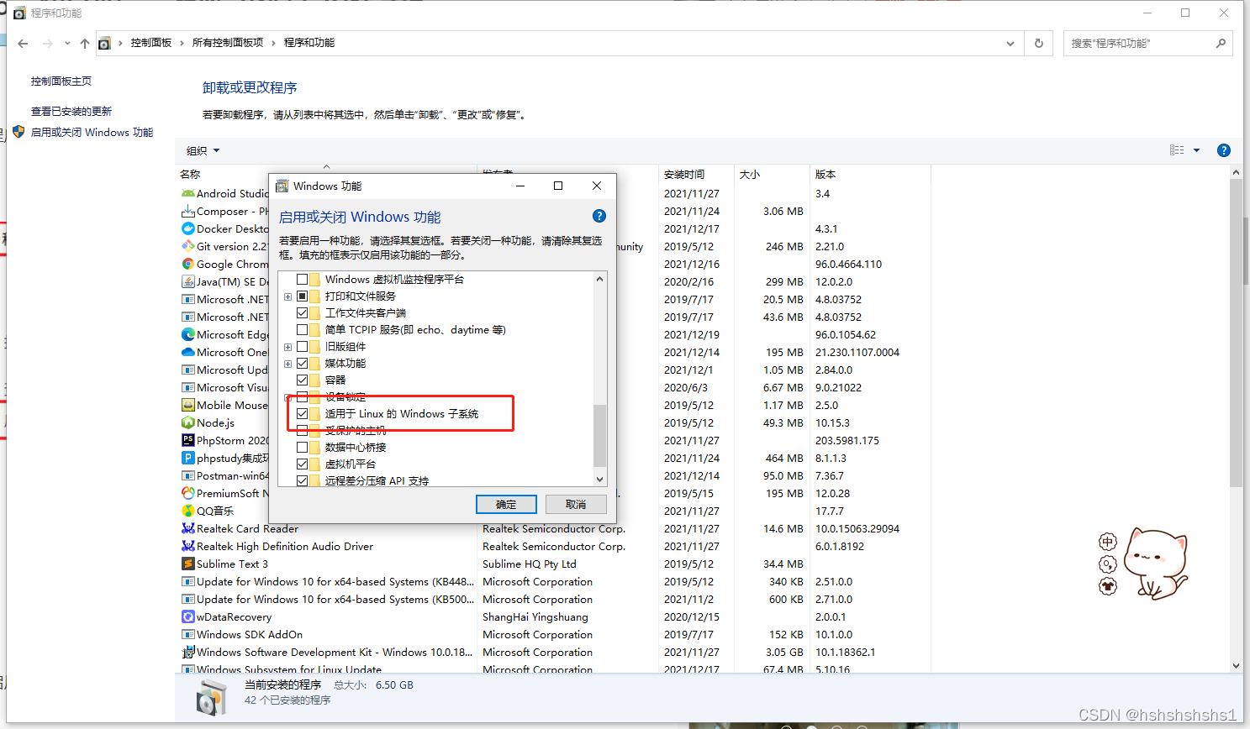
Task: Select the Microsoft Edge program icon
Action: 188,334
